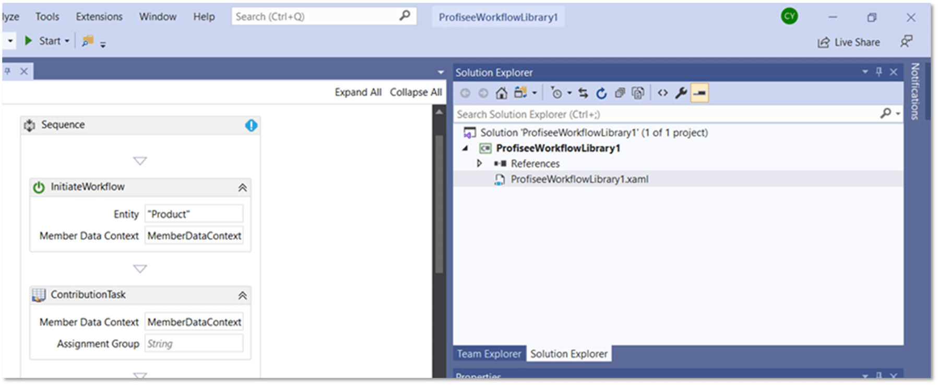Open Properties wrench in Solution Explorer

point(681,93)
